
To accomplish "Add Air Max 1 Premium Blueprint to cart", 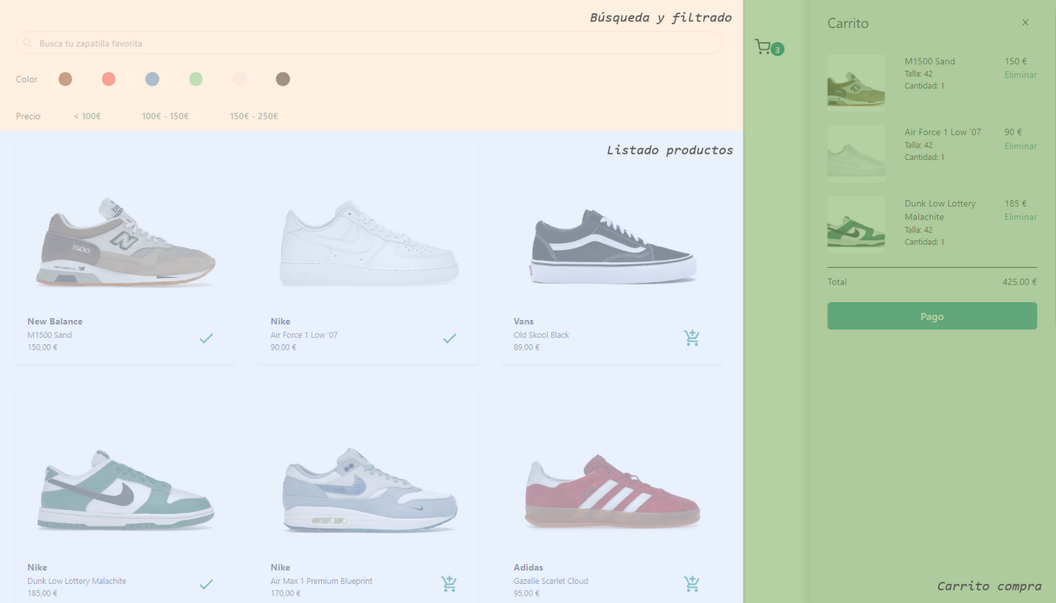I will [x=449, y=584].
